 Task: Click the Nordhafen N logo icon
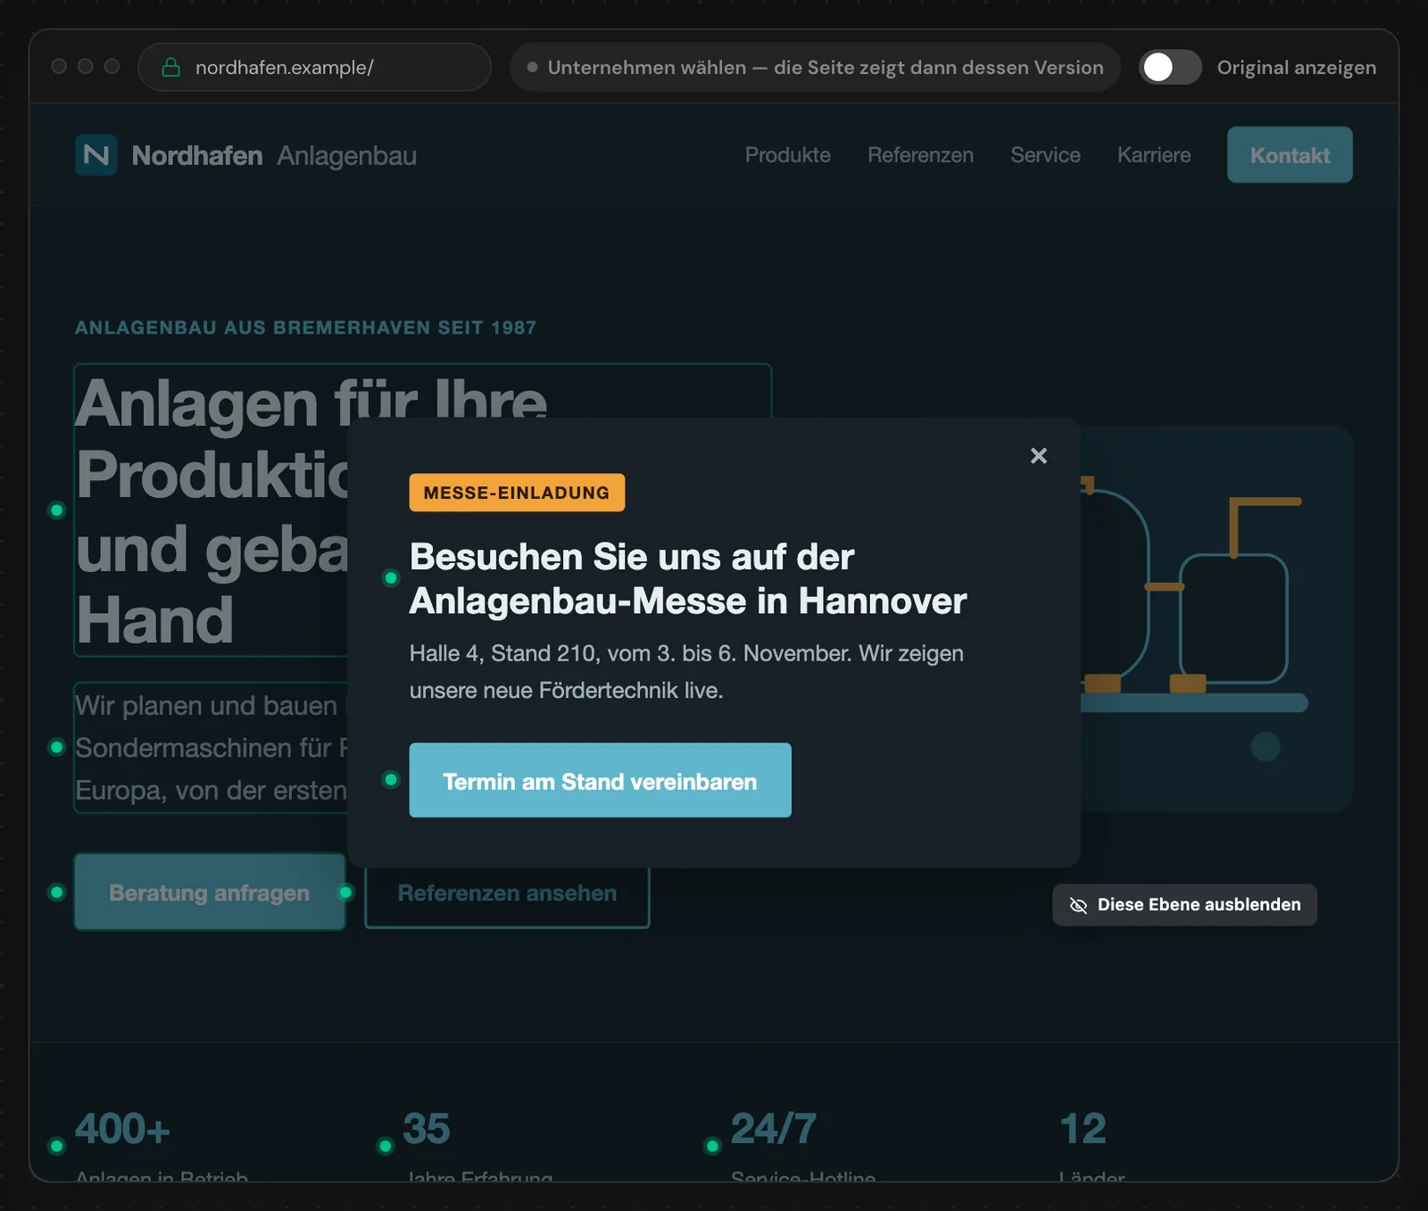96,155
